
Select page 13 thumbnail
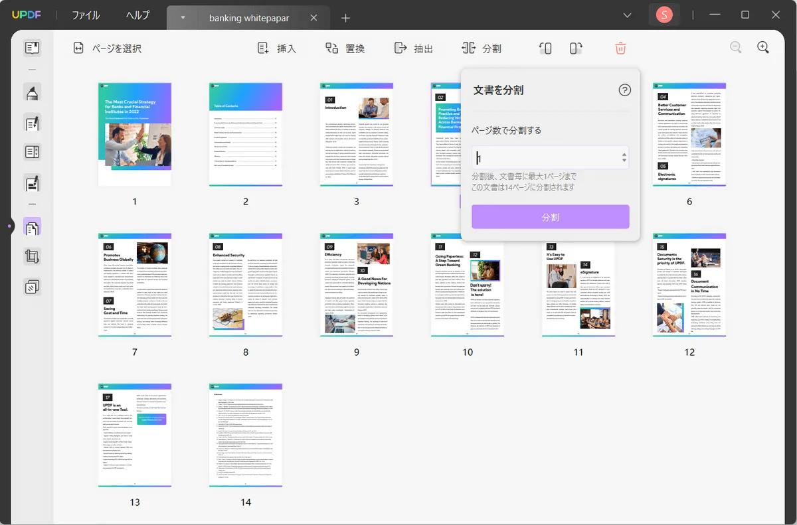pyautogui.click(x=135, y=436)
